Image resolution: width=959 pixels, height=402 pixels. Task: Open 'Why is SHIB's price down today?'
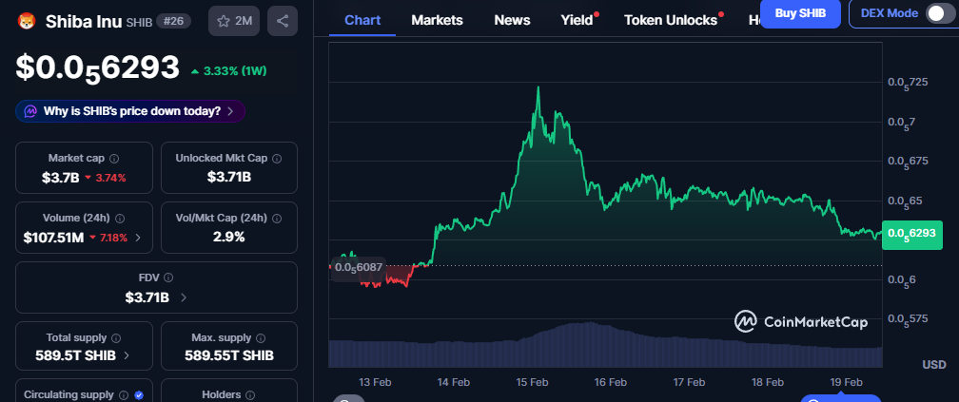(x=130, y=111)
